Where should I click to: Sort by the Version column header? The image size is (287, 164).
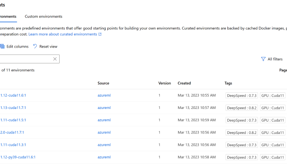coord(165,83)
